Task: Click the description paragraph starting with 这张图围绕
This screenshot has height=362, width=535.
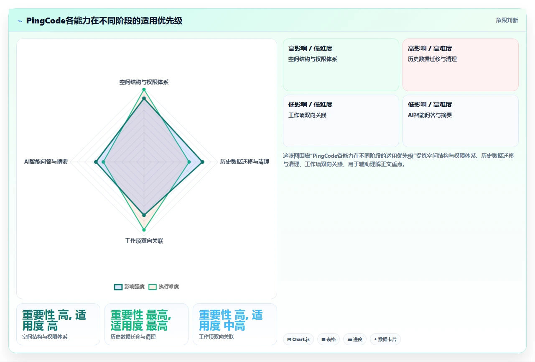Action: pyautogui.click(x=398, y=160)
